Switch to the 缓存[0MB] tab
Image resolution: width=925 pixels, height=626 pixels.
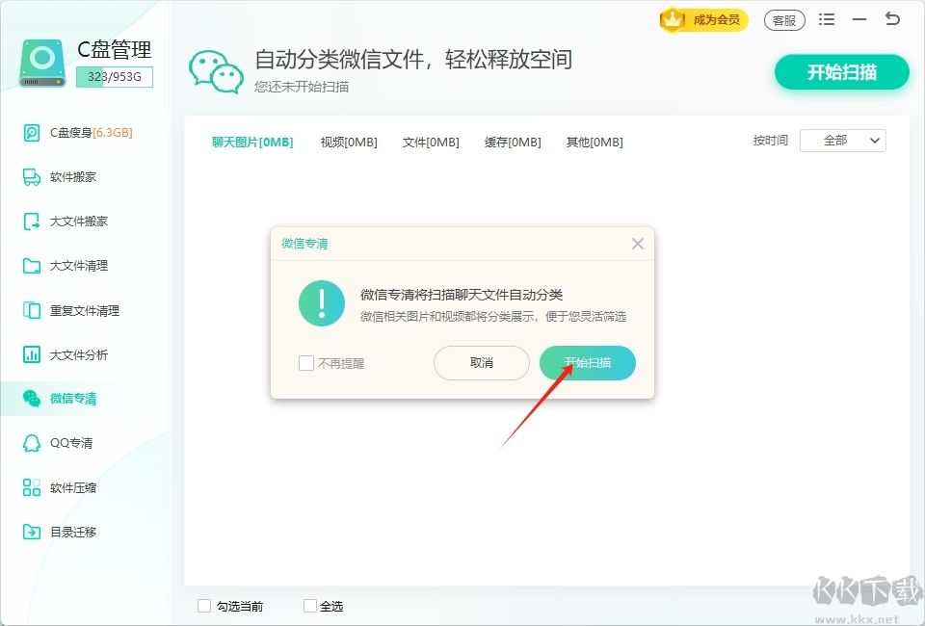[x=513, y=143]
